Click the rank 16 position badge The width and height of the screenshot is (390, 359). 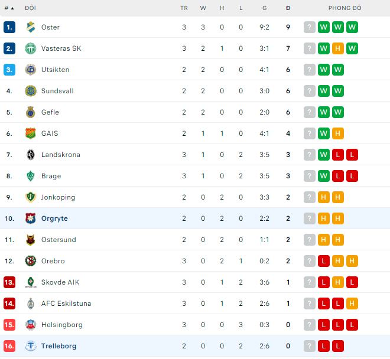(x=9, y=346)
